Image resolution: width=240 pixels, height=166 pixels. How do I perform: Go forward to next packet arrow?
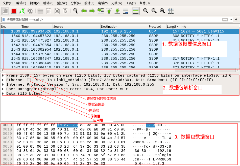tap(92, 11)
